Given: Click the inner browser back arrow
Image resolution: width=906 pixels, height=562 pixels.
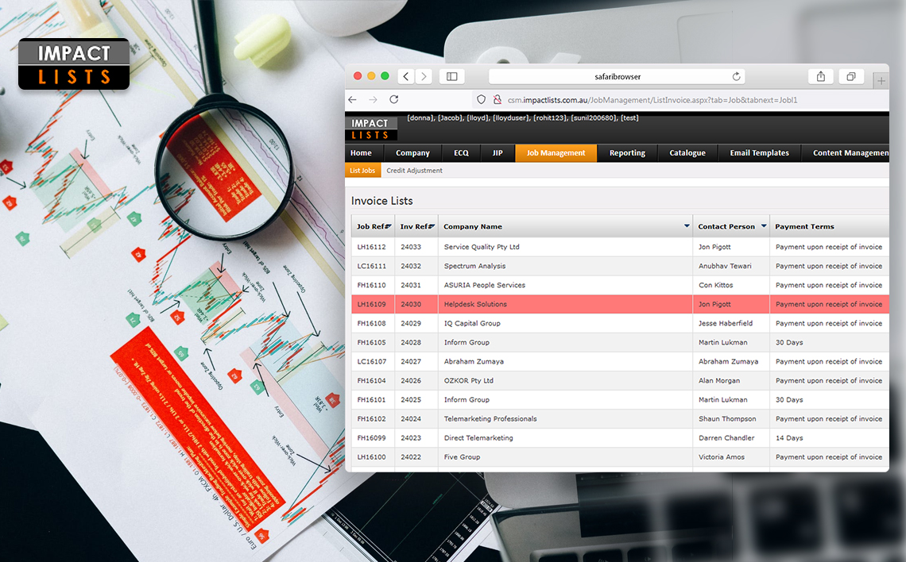Looking at the screenshot, I should (x=352, y=100).
